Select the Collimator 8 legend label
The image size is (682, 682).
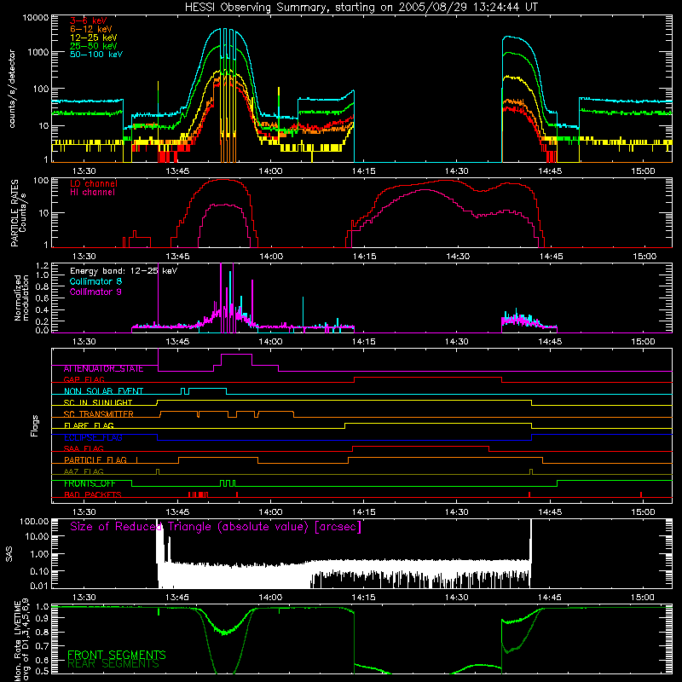tap(95, 281)
